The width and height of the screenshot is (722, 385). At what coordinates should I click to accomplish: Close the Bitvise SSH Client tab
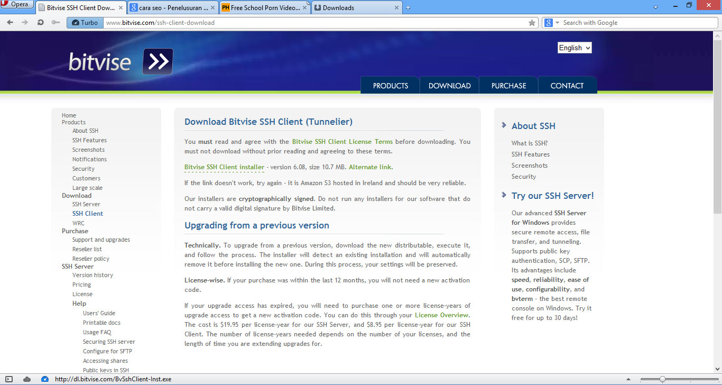pos(119,8)
